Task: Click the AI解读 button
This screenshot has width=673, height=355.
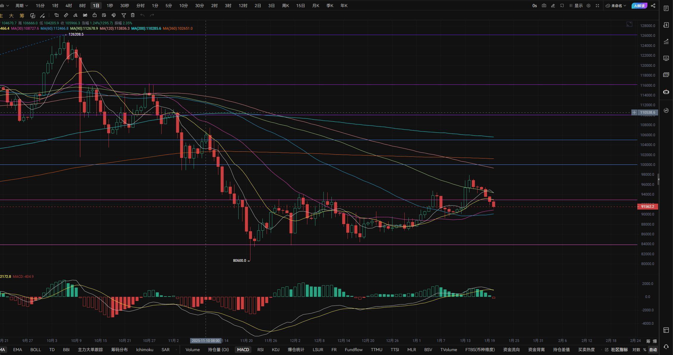Action: point(639,6)
